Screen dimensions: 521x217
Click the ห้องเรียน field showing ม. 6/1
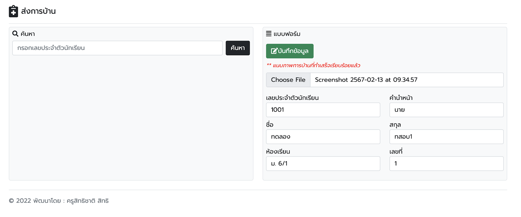pos(323,164)
